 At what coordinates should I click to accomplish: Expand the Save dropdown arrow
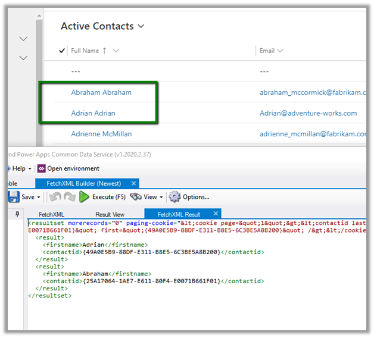(x=39, y=197)
